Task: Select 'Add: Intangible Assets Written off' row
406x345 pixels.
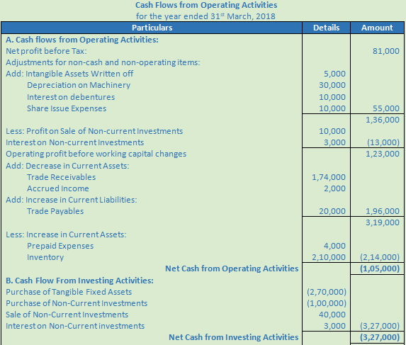Action: [69, 74]
